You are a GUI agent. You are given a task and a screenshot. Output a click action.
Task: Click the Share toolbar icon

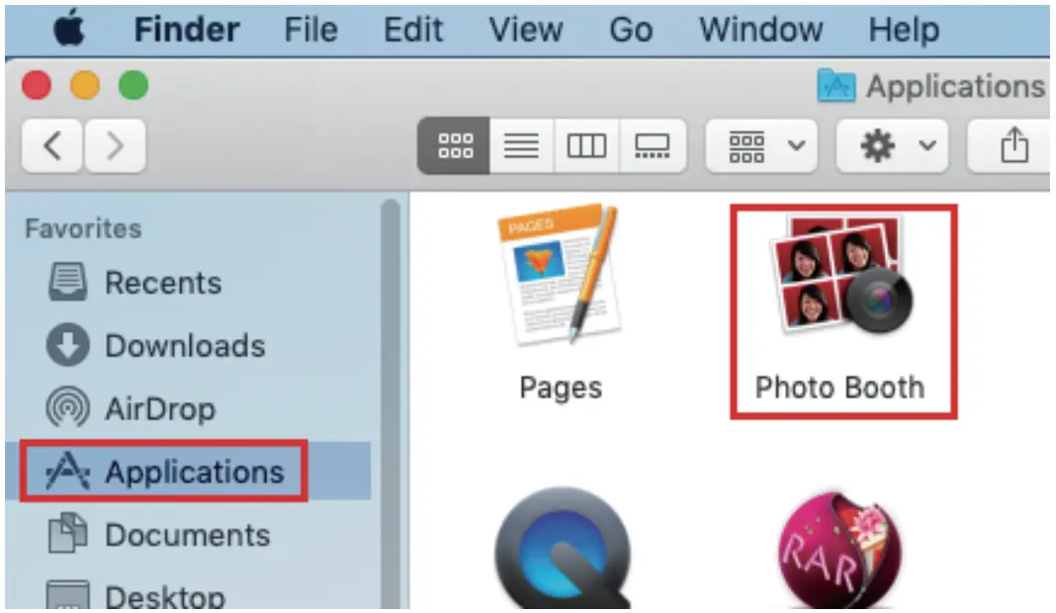click(1012, 145)
